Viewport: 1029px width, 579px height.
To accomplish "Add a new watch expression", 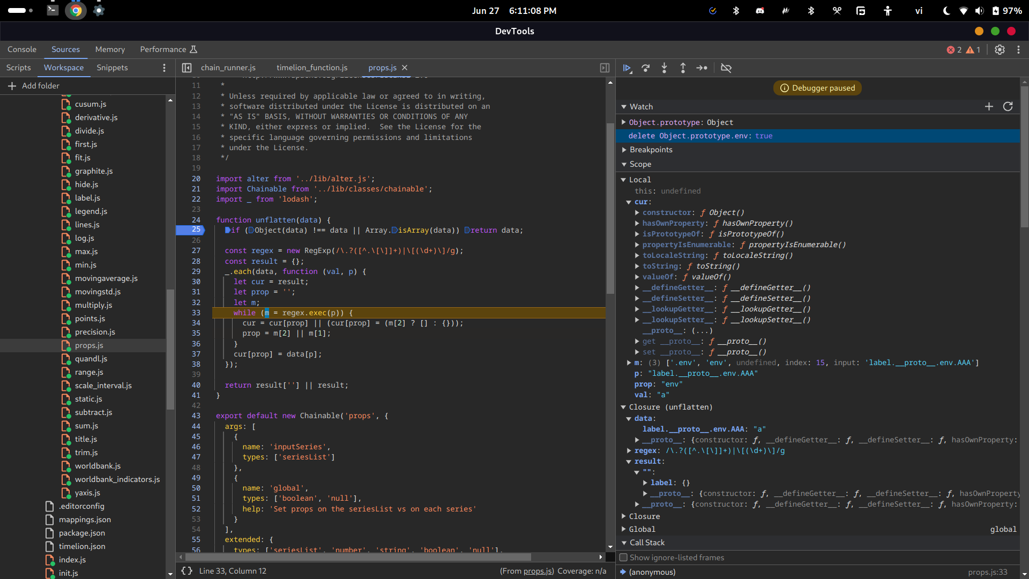I will pos(989,107).
